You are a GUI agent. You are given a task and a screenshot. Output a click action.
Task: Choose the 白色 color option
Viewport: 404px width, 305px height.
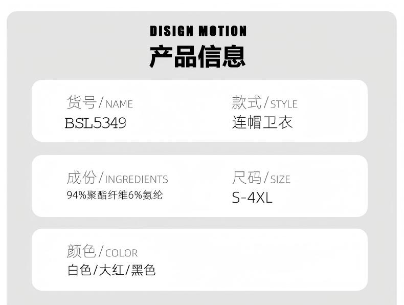click(79, 270)
